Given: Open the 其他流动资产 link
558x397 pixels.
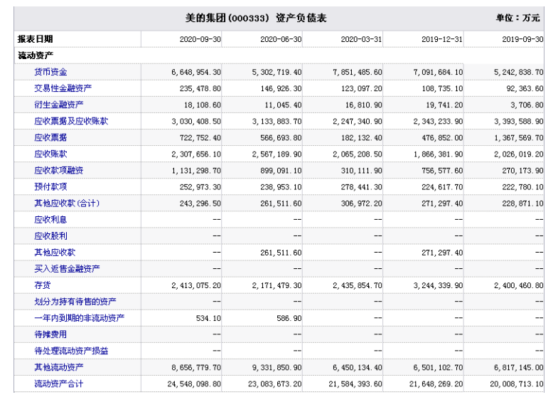Looking at the screenshot, I should (x=59, y=367).
